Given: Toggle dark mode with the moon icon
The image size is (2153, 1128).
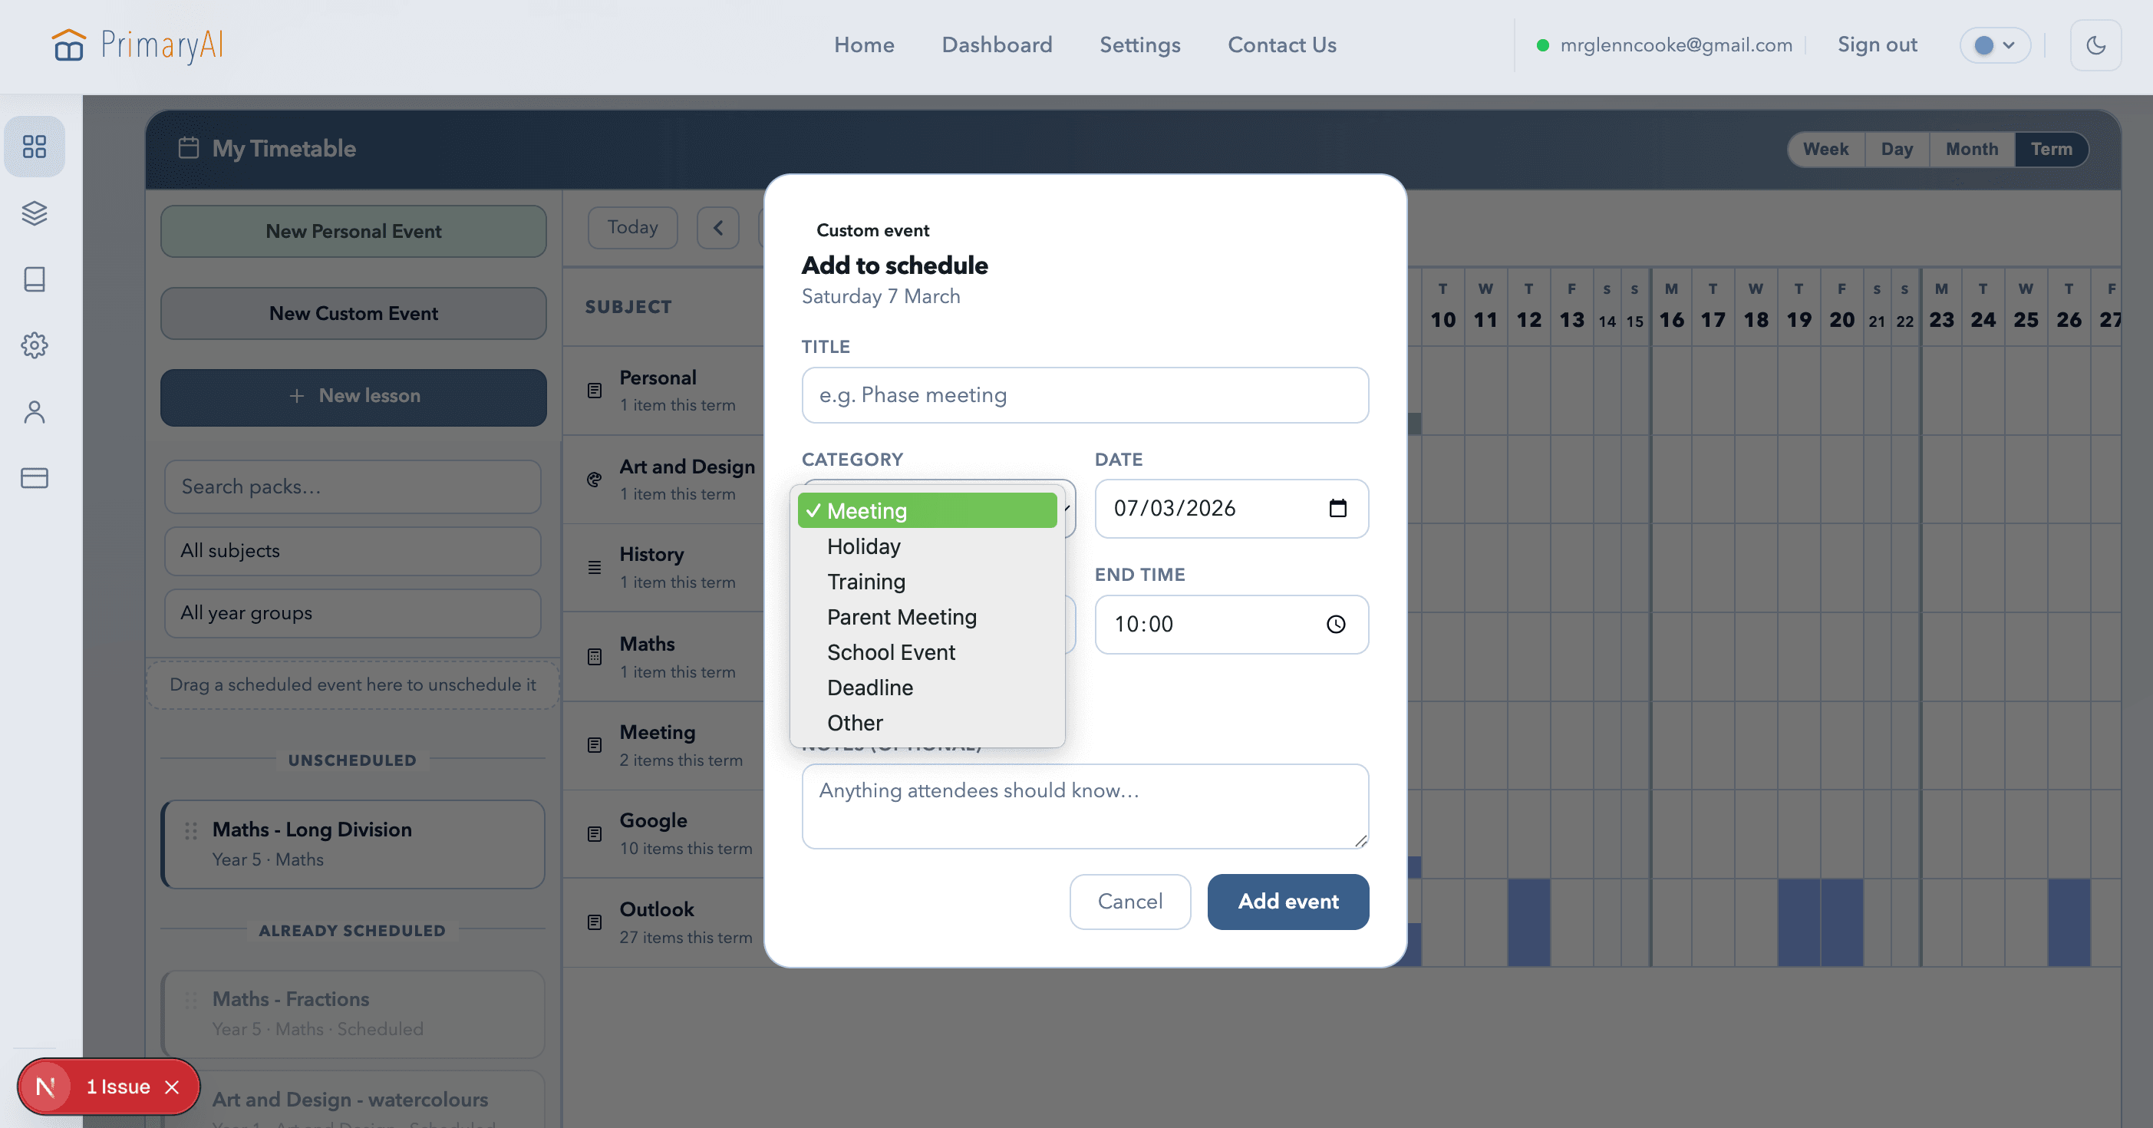Looking at the screenshot, I should click(2096, 45).
